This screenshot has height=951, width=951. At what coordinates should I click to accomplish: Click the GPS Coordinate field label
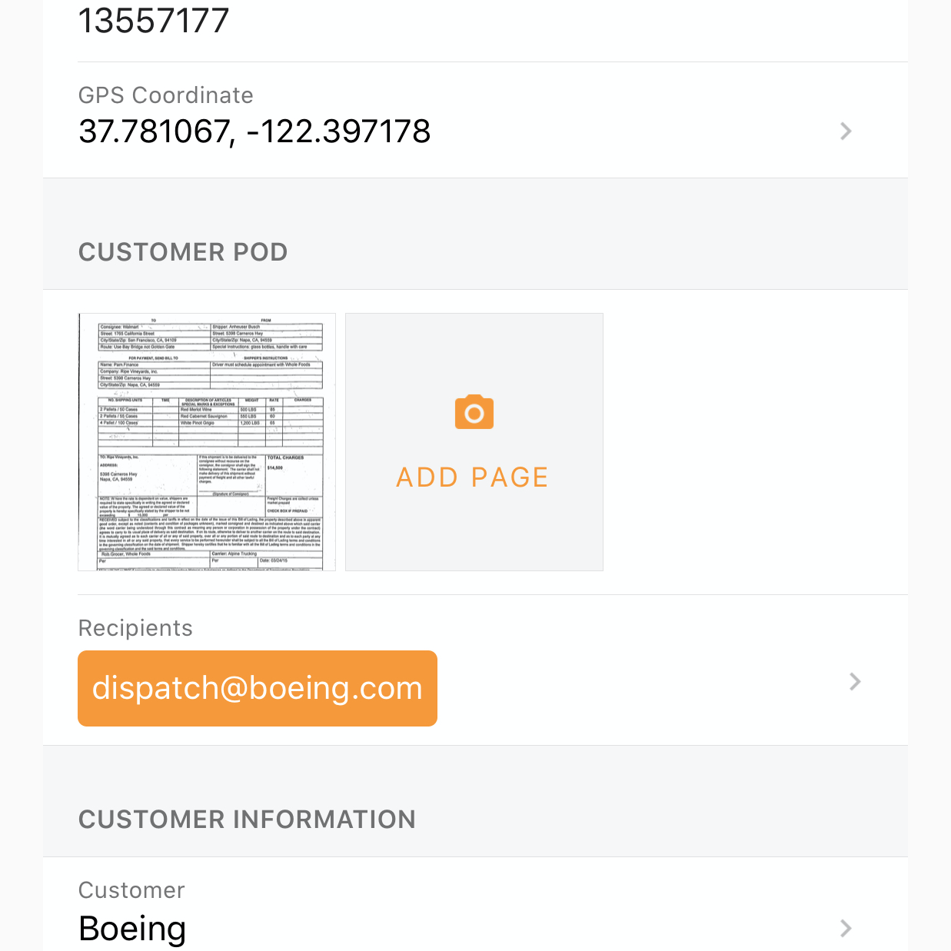click(166, 95)
